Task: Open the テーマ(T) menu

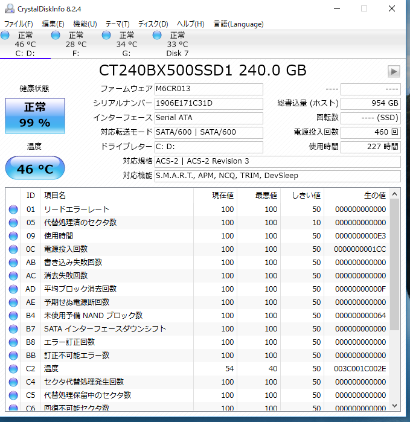Action: point(117,24)
